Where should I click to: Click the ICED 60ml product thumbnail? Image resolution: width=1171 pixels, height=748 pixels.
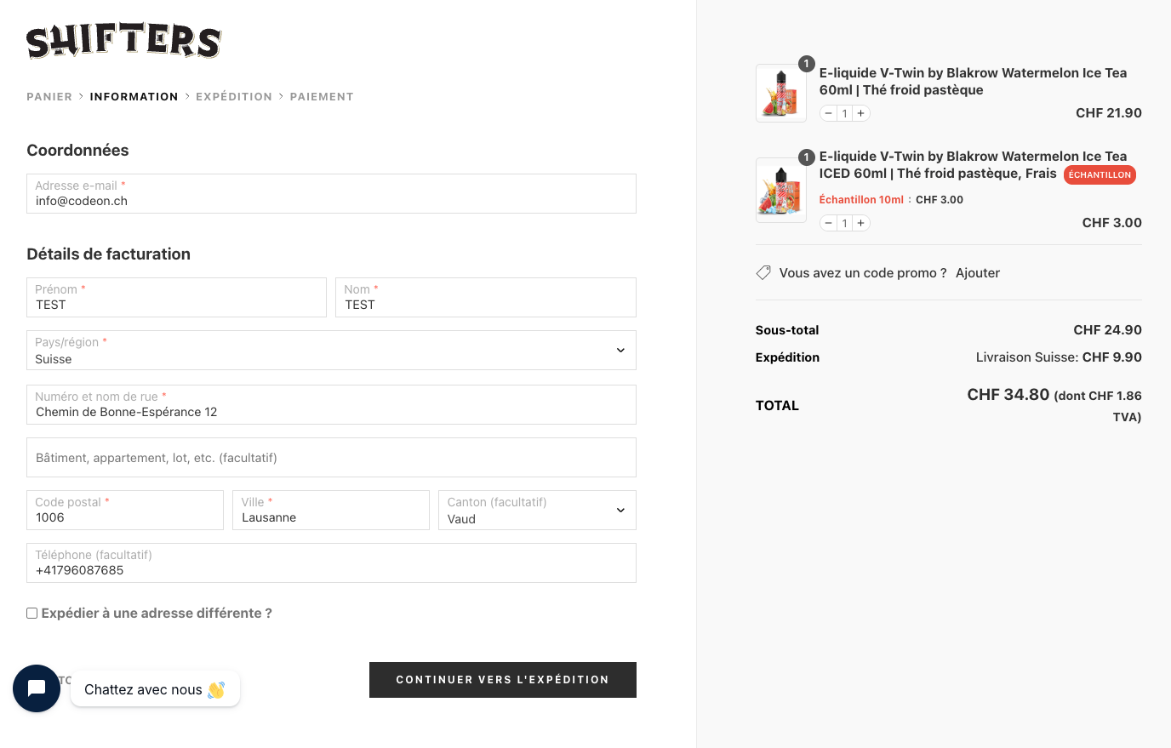[x=780, y=190]
